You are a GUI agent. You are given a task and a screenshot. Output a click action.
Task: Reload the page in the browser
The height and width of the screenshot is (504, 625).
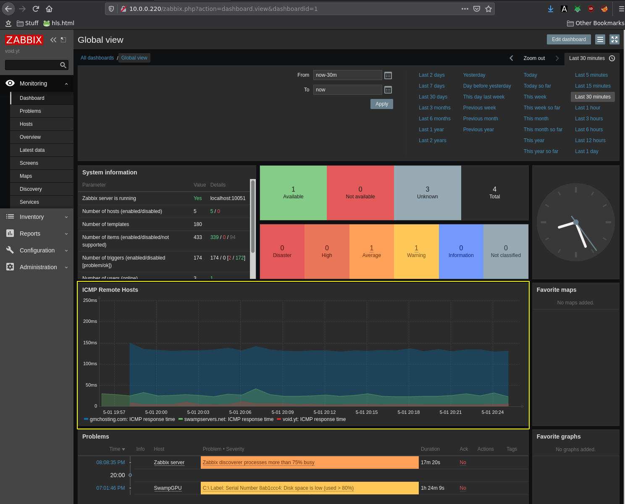[x=36, y=9]
